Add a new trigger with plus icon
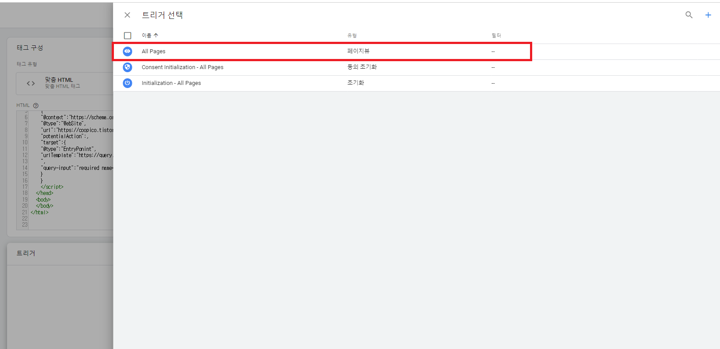The width and height of the screenshot is (720, 349). (x=708, y=15)
